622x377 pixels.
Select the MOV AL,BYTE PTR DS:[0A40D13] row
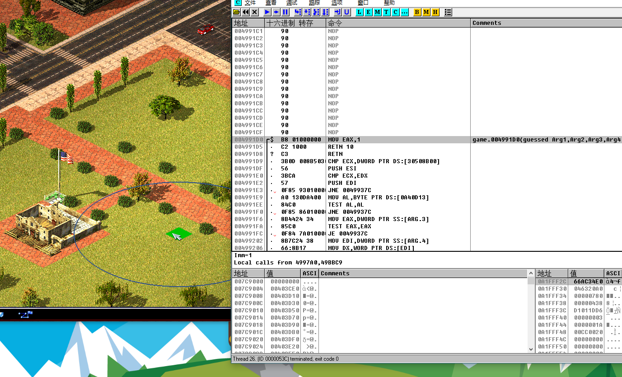427,198
